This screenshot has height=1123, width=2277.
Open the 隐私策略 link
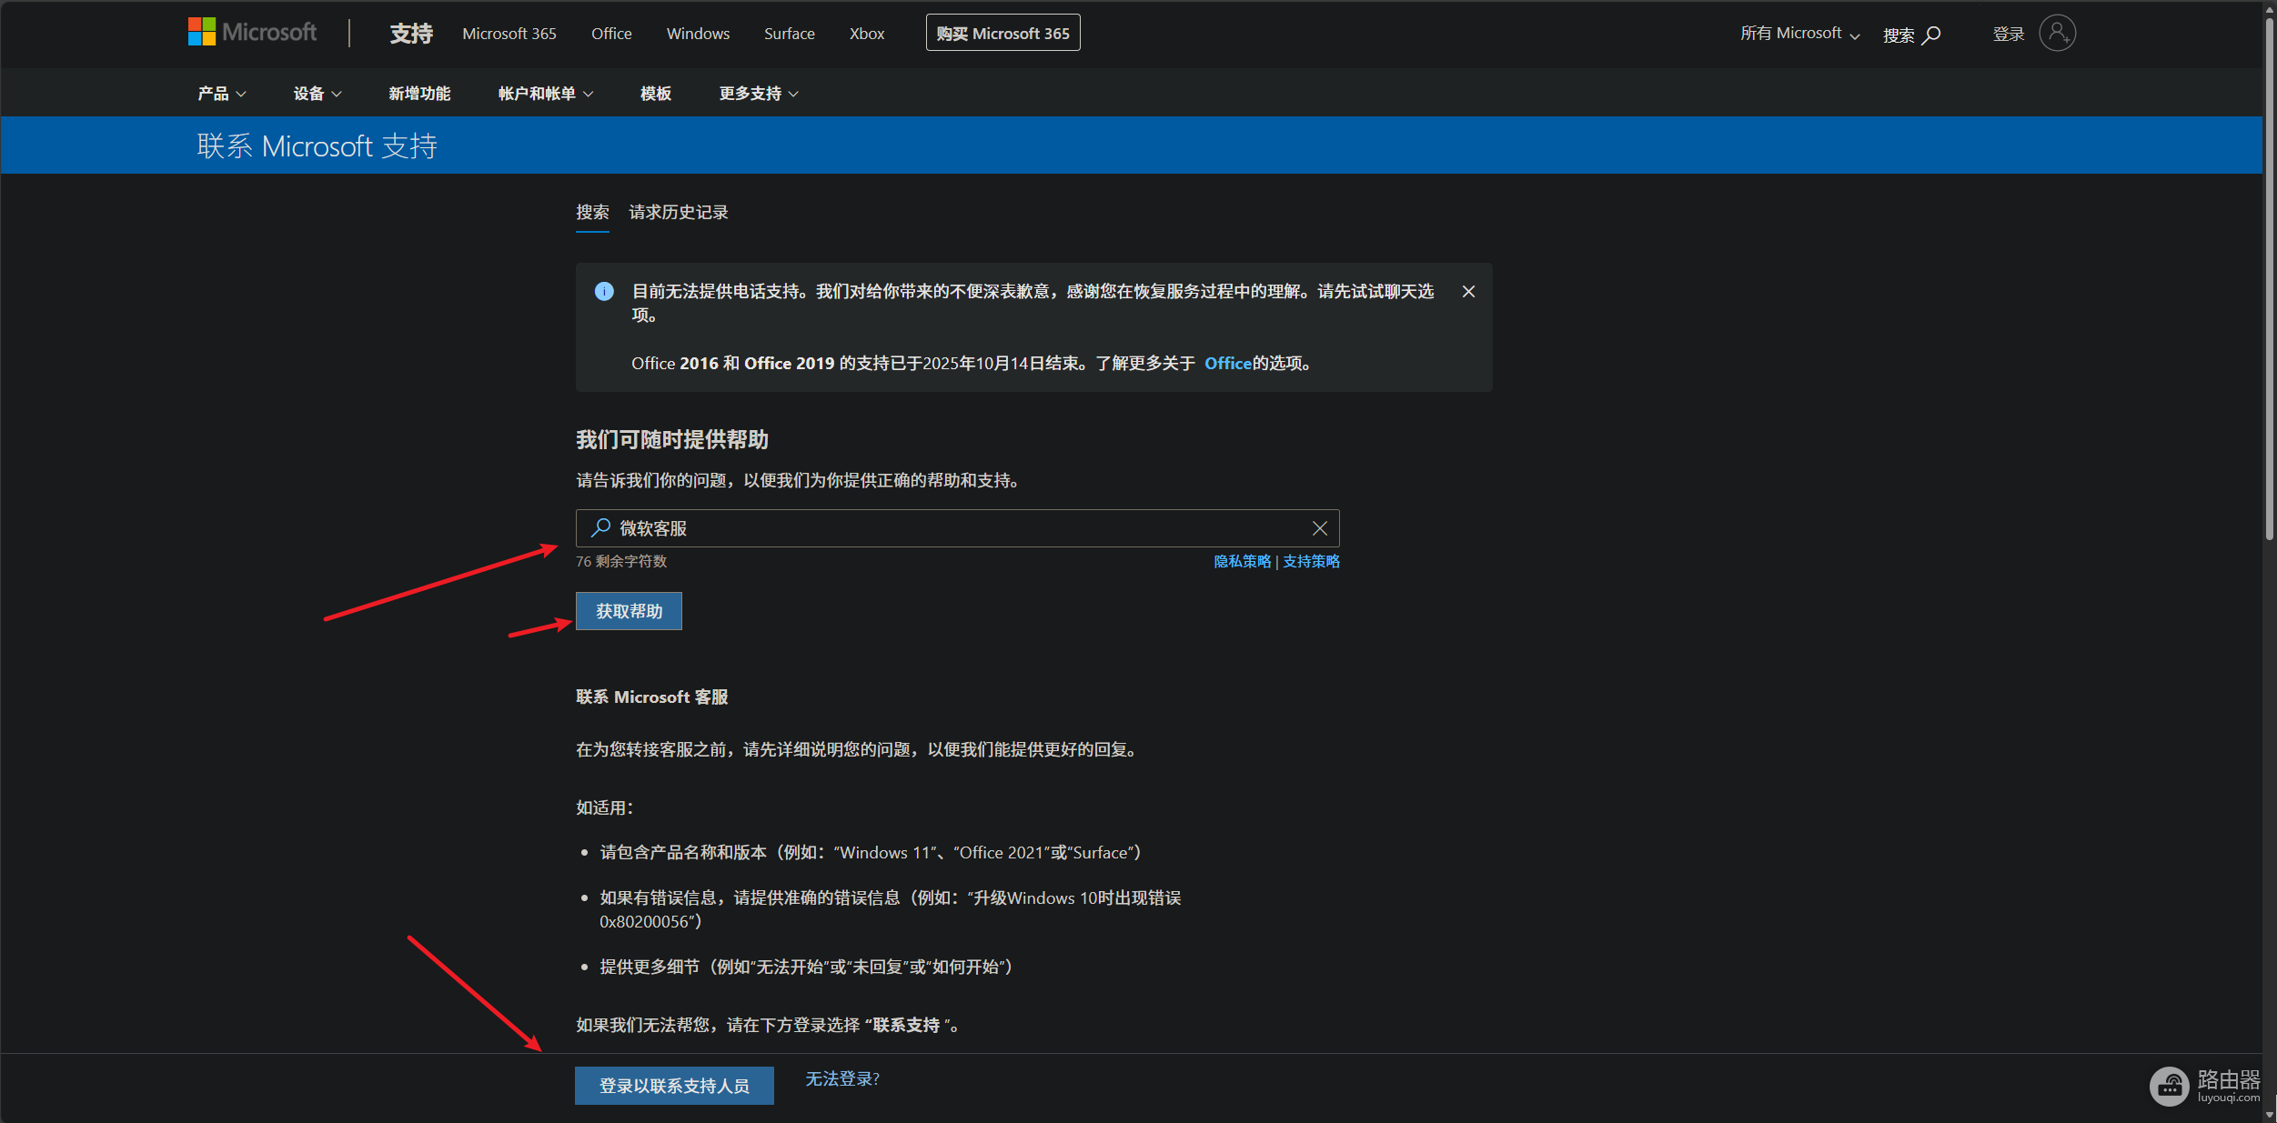1242,561
